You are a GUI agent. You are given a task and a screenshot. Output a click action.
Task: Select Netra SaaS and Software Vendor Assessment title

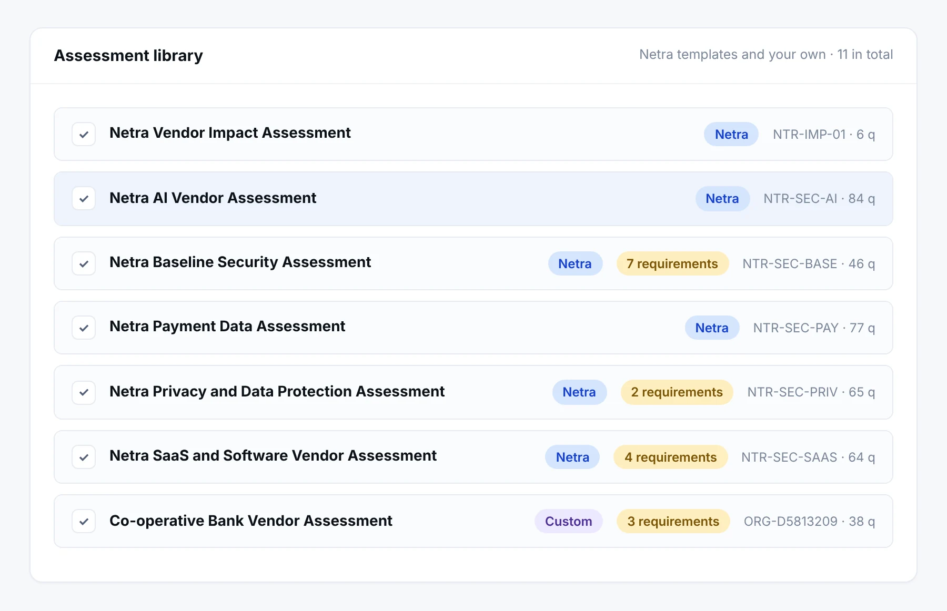pos(273,456)
